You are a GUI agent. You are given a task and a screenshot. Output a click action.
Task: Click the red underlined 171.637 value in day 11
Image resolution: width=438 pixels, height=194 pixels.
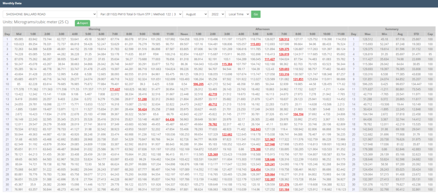115,89
